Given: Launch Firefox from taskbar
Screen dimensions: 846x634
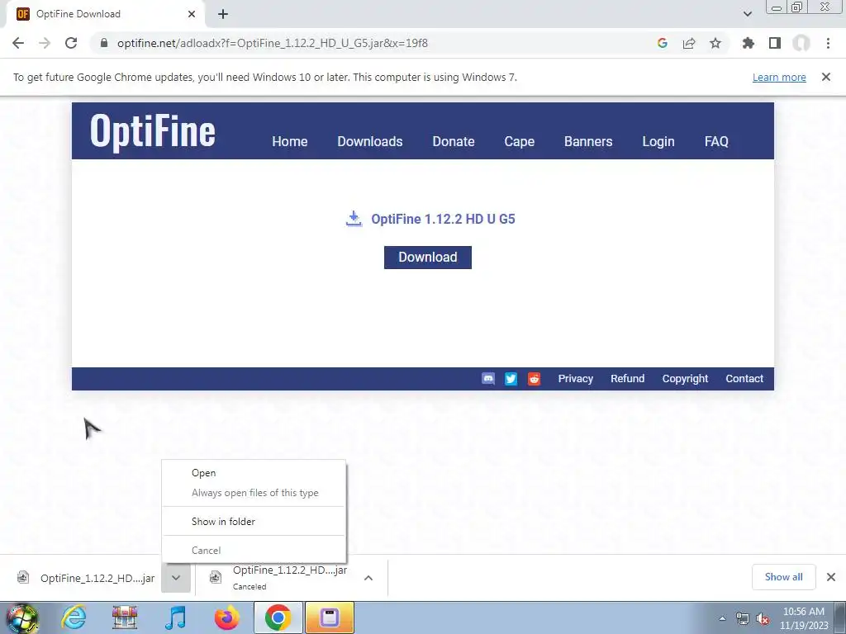Looking at the screenshot, I should pos(226,617).
